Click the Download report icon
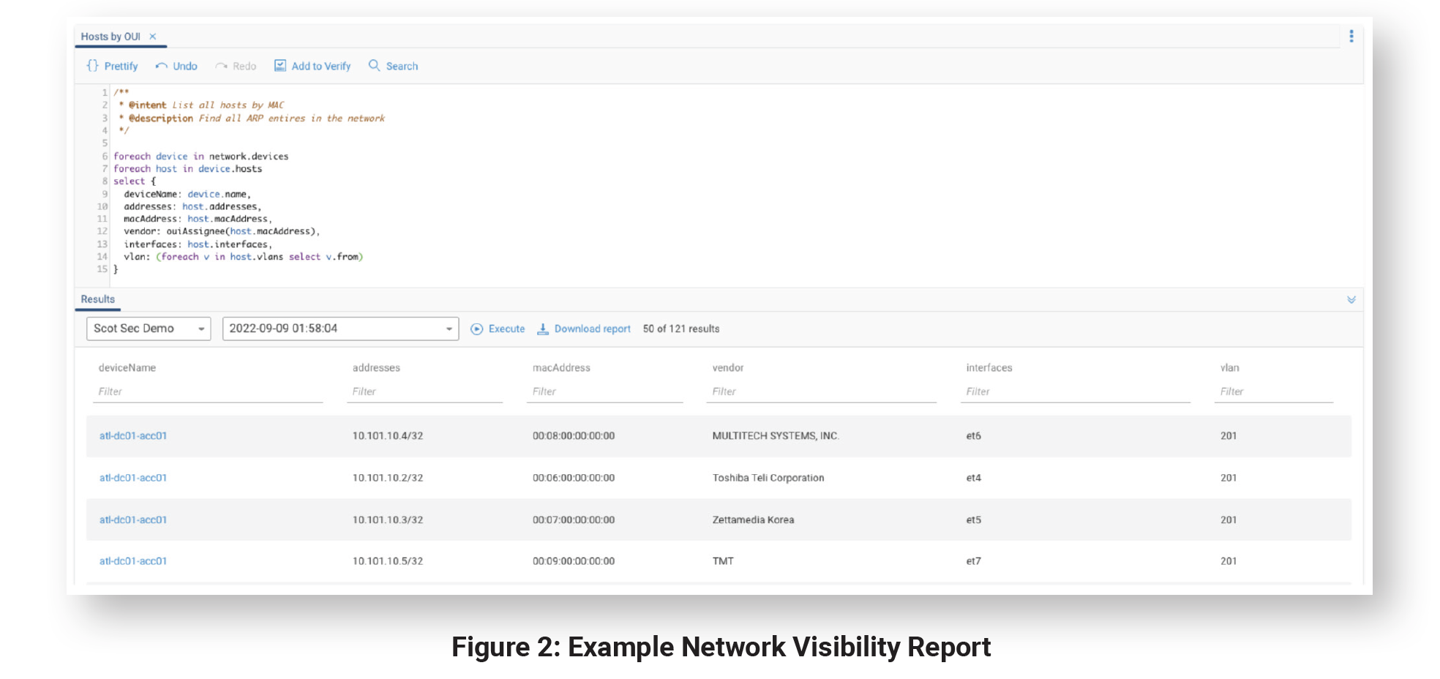The height and width of the screenshot is (679, 1440). (x=543, y=329)
